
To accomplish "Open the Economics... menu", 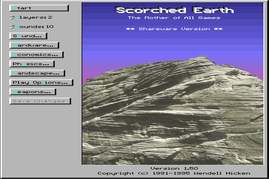I will tap(37, 54).
